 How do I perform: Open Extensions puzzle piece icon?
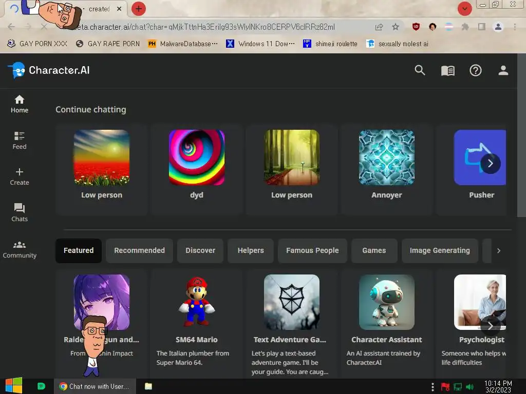coord(465,27)
